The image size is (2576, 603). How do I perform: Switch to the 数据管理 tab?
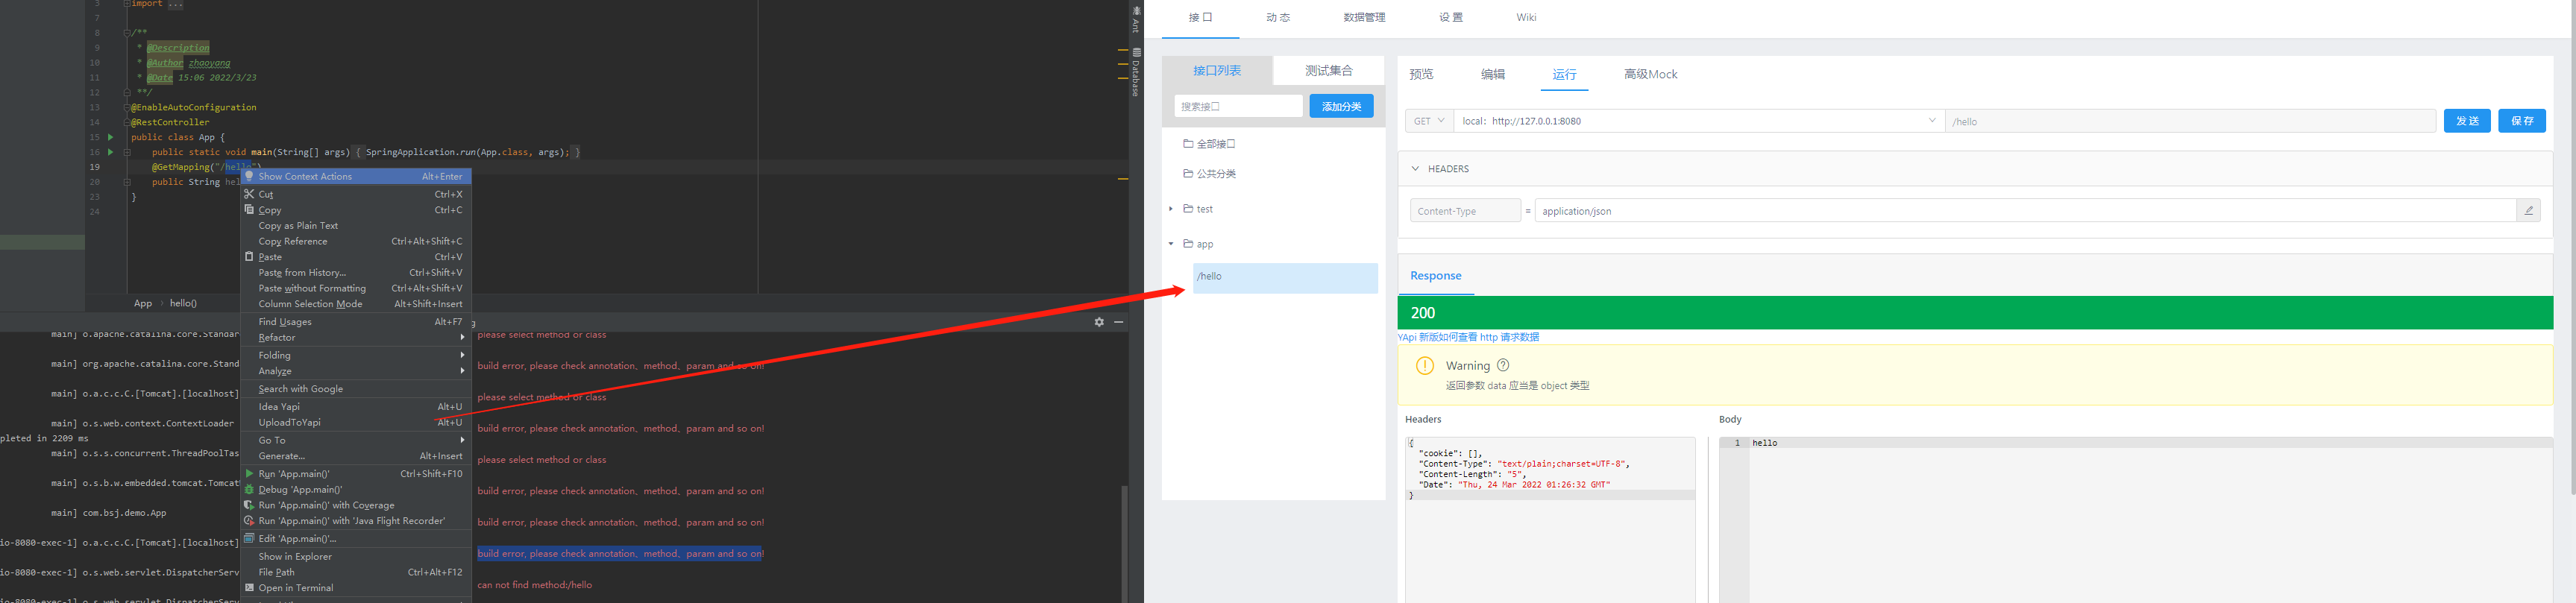[x=1364, y=17]
